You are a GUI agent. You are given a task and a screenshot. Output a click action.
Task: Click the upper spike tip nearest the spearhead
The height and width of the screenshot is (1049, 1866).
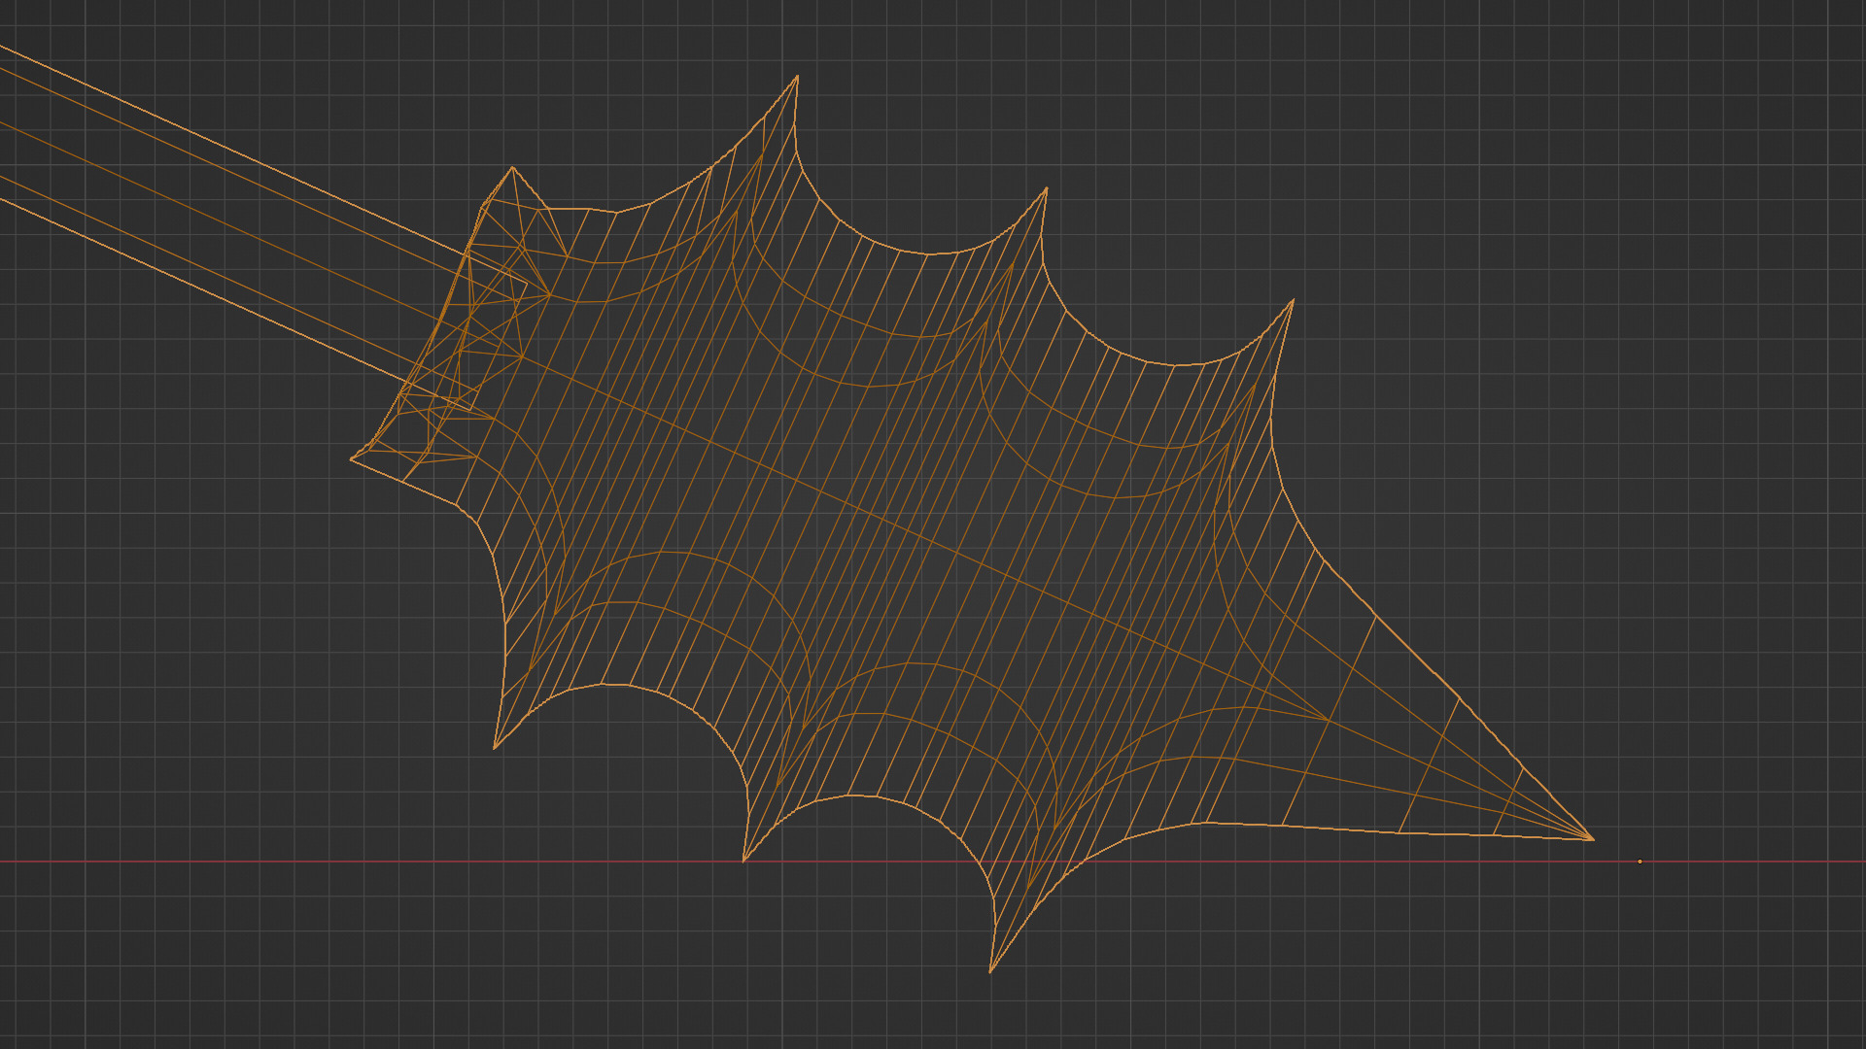[x=1293, y=301]
